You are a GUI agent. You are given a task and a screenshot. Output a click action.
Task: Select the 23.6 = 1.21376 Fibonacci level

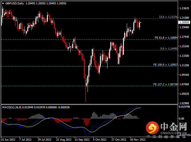point(168,17)
